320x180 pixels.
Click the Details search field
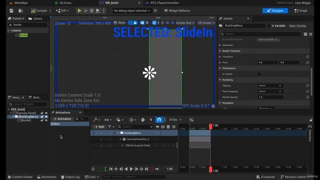click(260, 34)
